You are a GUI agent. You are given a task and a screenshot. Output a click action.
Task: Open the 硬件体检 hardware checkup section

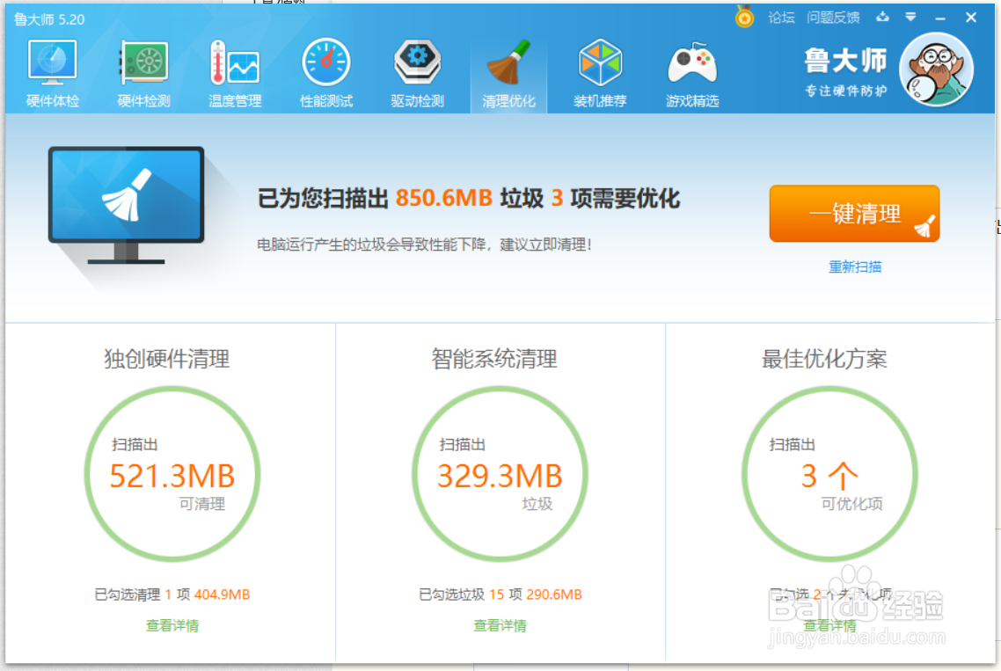(53, 73)
